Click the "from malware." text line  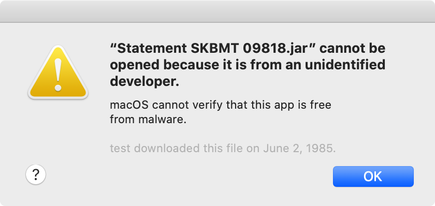pyautogui.click(x=148, y=120)
